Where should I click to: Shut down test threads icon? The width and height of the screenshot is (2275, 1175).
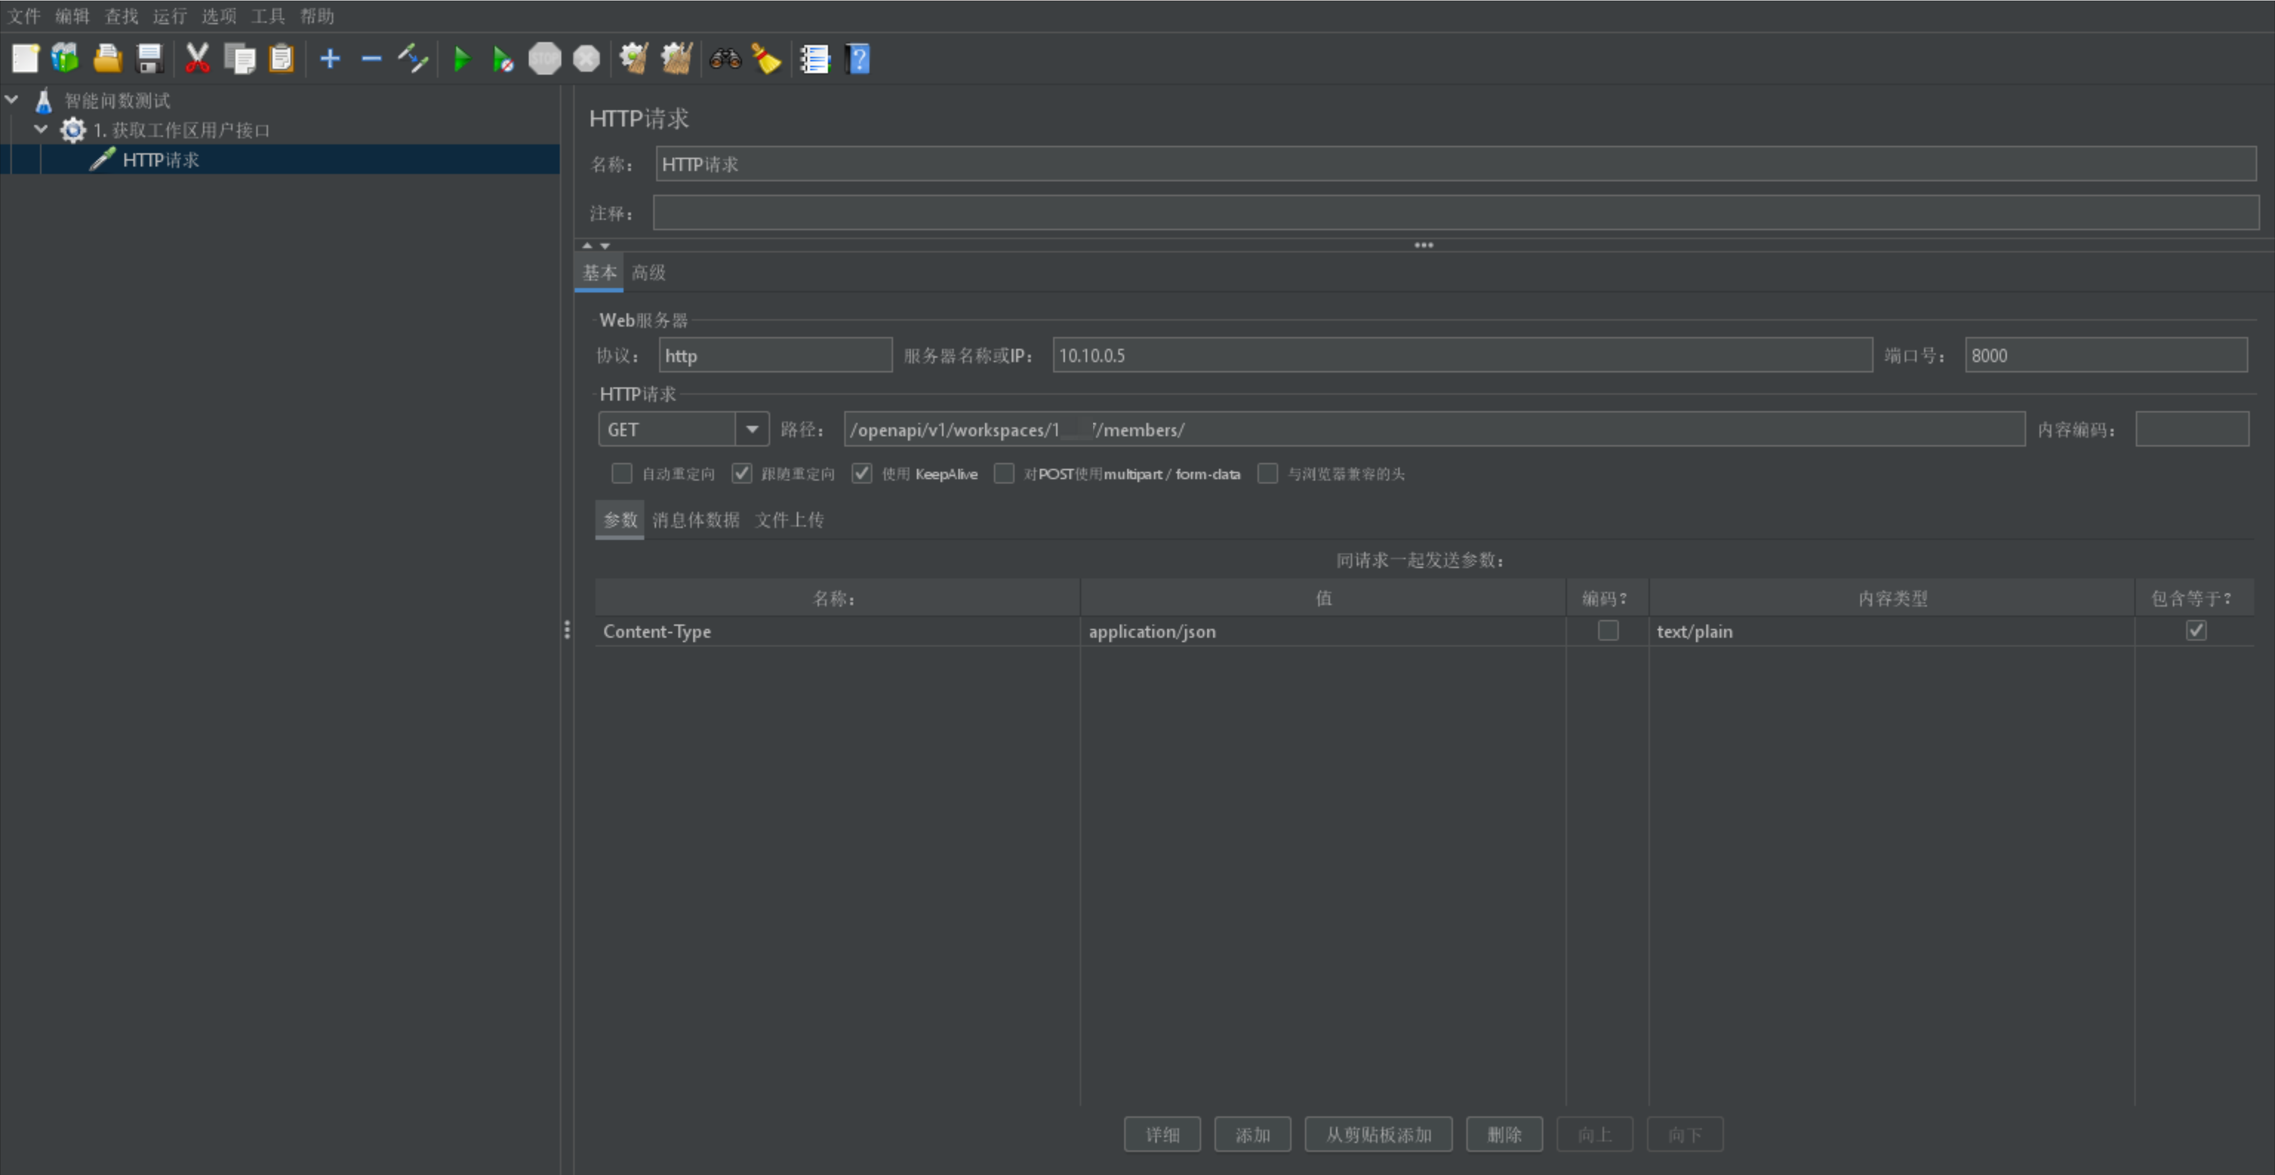(587, 59)
